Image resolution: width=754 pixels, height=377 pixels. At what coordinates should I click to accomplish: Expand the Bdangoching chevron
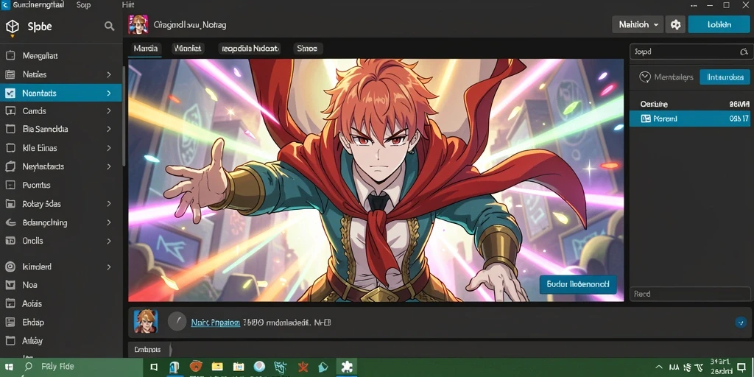(109, 222)
